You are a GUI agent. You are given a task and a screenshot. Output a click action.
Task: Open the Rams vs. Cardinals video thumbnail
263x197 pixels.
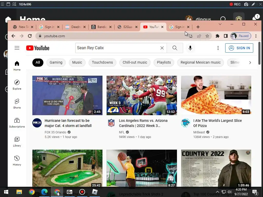pyautogui.click(x=142, y=95)
